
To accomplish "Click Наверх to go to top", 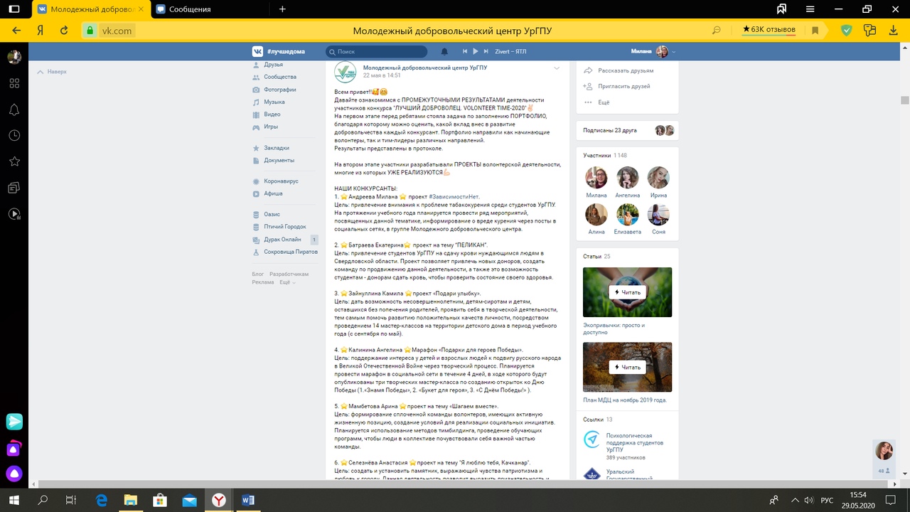I will [52, 72].
